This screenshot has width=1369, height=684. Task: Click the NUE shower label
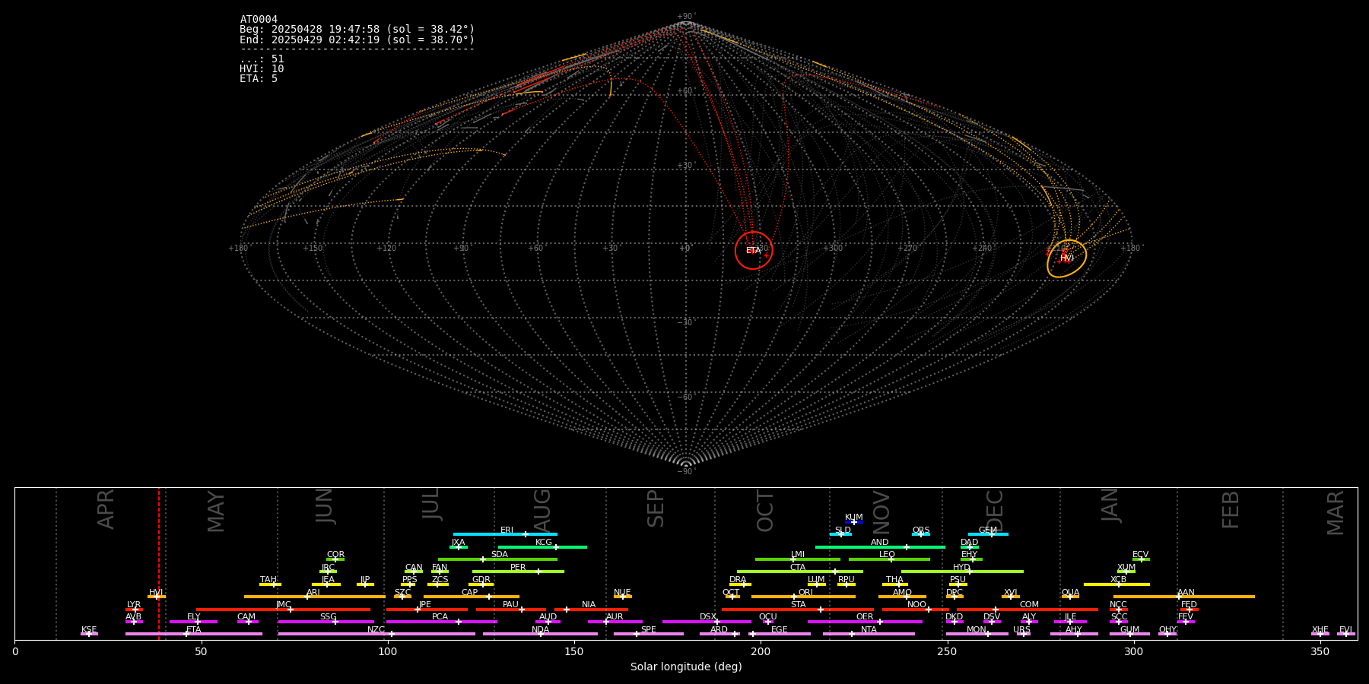pyautogui.click(x=622, y=593)
